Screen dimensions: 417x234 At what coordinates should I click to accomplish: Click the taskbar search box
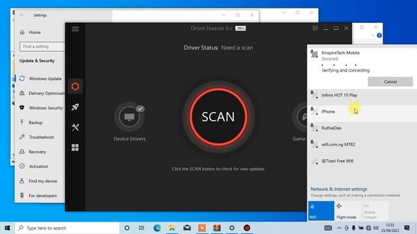coord(67,228)
